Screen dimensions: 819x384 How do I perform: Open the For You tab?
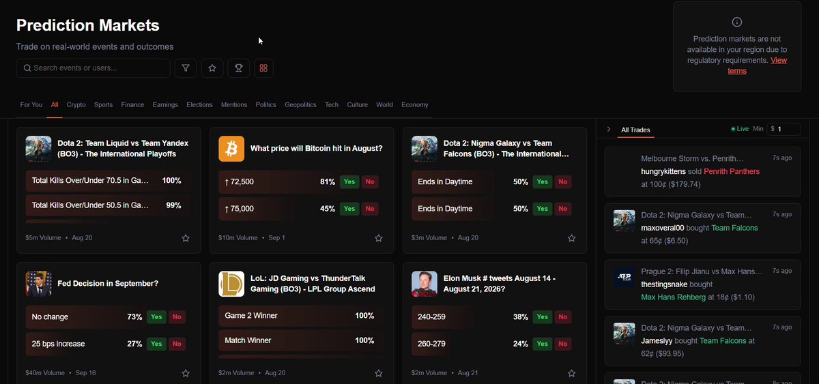pyautogui.click(x=31, y=105)
